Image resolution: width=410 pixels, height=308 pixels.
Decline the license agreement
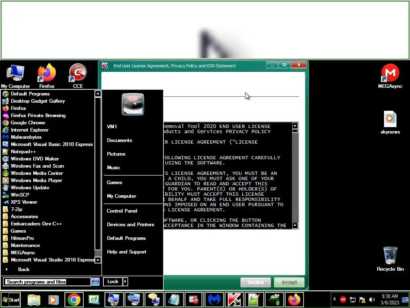pyautogui.click(x=255, y=282)
